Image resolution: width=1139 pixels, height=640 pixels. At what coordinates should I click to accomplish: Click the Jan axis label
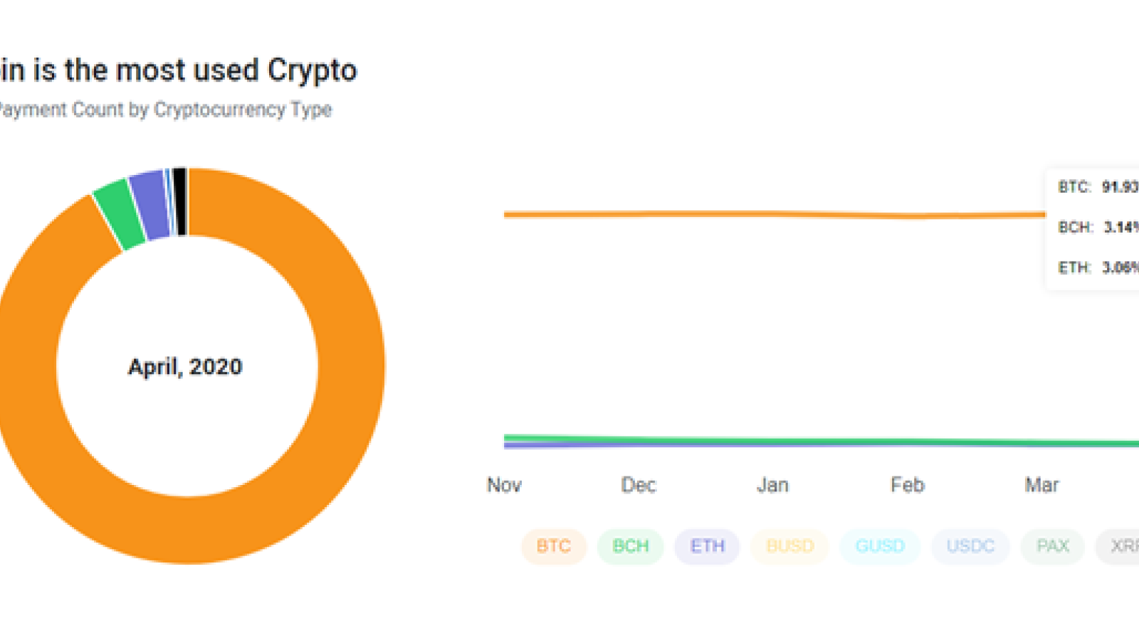[772, 485]
